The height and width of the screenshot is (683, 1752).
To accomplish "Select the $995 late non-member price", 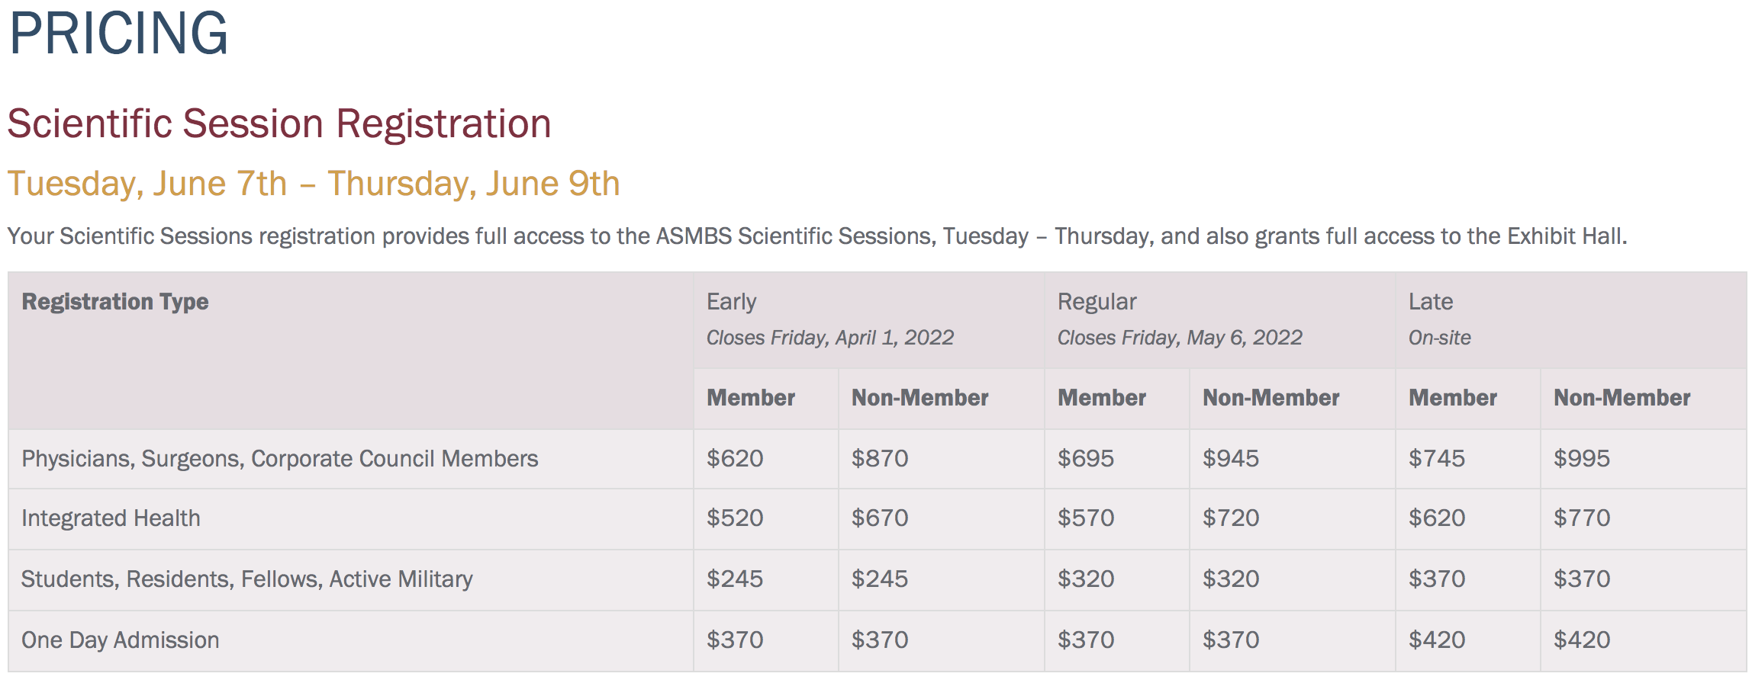I will [1582, 459].
